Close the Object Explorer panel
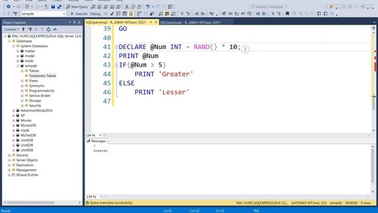This screenshot has height=213, width=378. (79, 22)
